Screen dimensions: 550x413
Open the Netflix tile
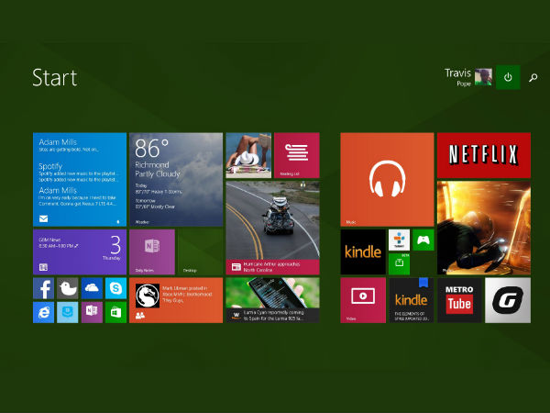coord(483,154)
